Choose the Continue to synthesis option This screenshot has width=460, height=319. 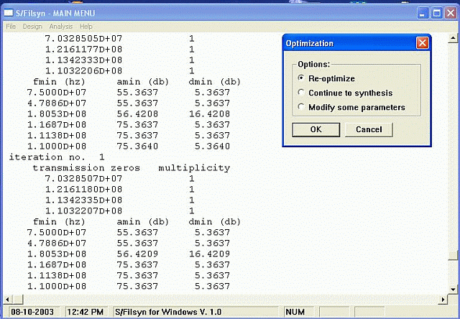point(301,93)
